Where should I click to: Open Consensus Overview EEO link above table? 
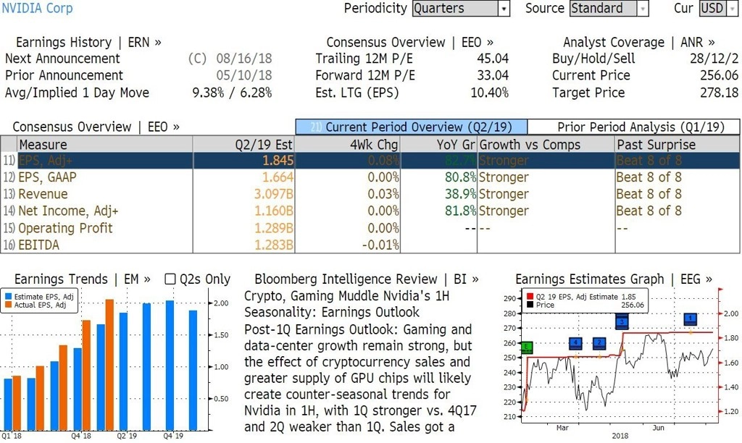(96, 127)
